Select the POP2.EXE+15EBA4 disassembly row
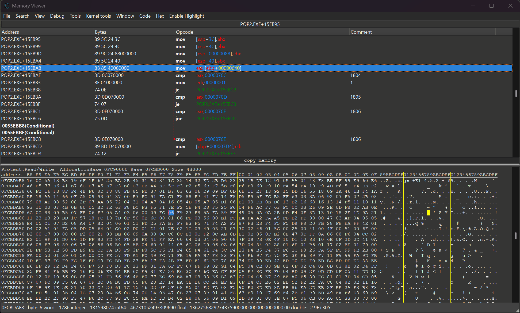The width and height of the screenshot is (520, 313). coord(257,61)
